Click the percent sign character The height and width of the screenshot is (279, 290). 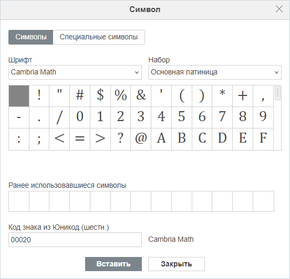121,96
